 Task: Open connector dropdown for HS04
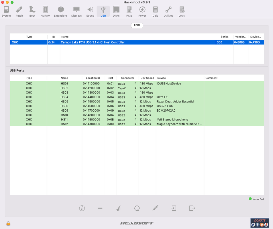coord(127,97)
